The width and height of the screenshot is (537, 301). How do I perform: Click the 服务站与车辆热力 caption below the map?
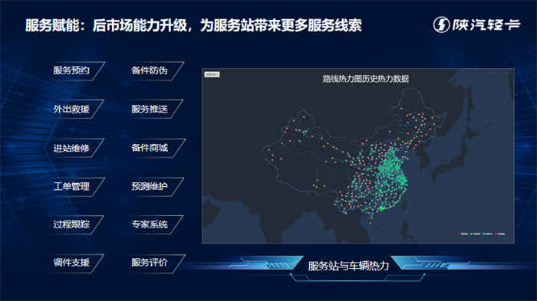pos(348,266)
